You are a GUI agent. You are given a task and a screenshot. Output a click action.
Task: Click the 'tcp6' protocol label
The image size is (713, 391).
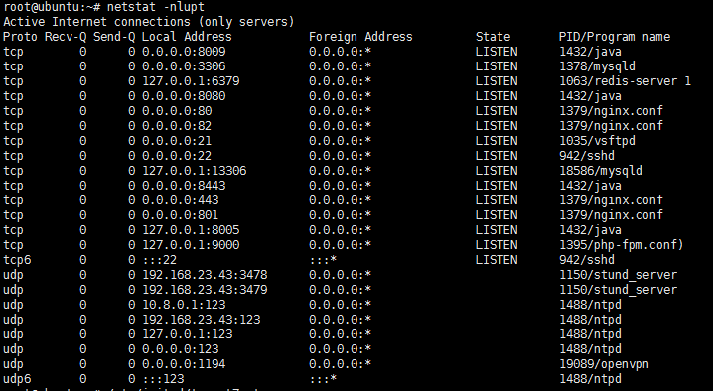17,261
